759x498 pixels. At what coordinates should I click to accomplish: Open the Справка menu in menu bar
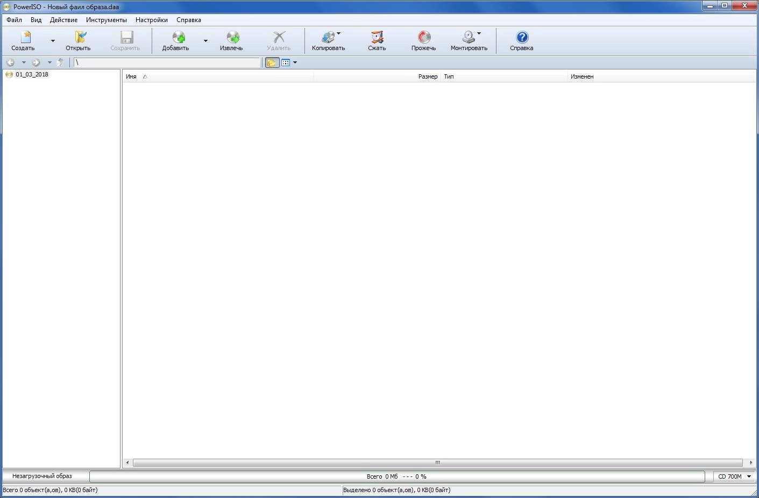tap(189, 20)
